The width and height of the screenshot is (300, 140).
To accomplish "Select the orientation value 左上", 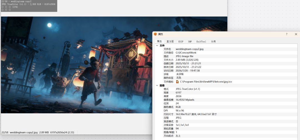I will [178, 136].
